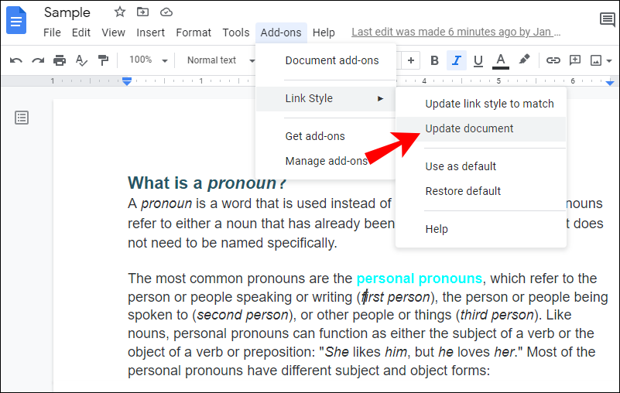Viewport: 620px width, 393px height.
Task: Open the comment history icon
Action: tap(608, 19)
